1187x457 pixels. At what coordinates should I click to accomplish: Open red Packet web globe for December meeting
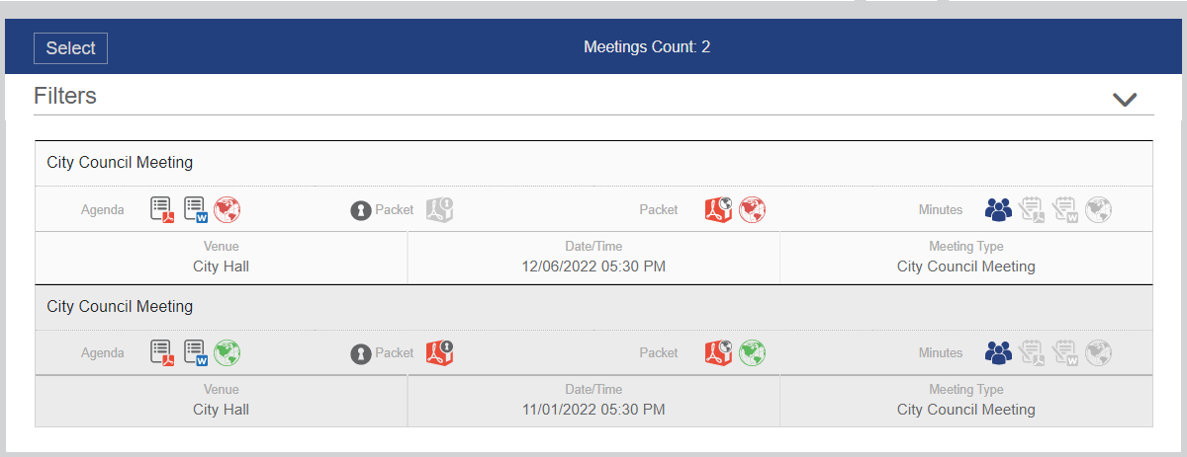pyautogui.click(x=753, y=209)
